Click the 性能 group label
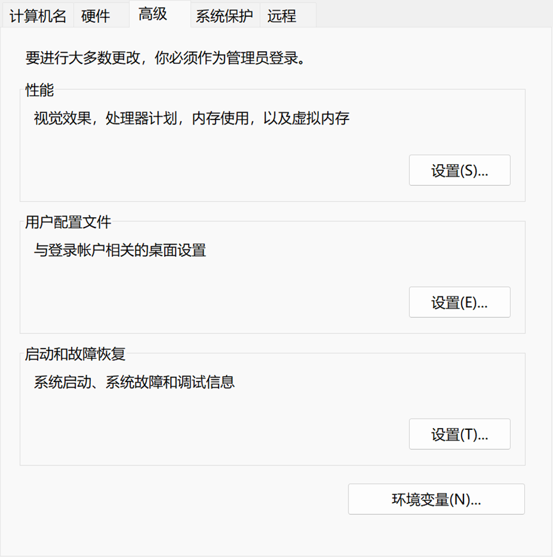Image resolution: width=553 pixels, height=557 pixels. [40, 90]
